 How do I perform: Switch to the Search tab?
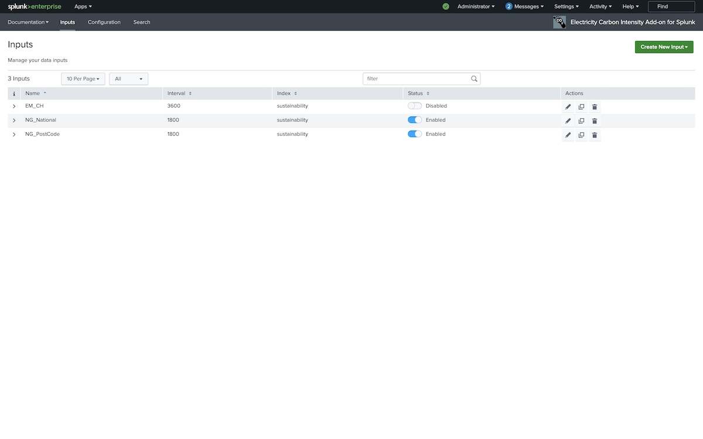click(x=142, y=22)
